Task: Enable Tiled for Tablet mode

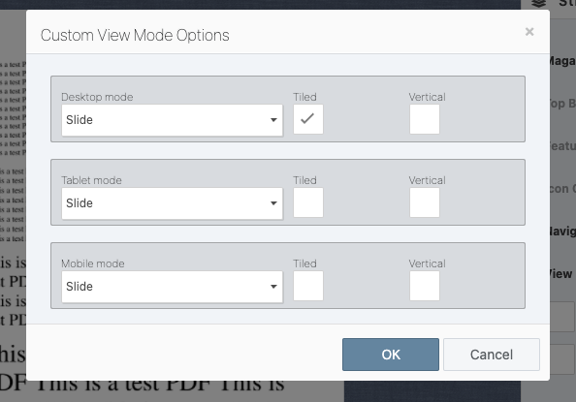Action: [x=307, y=202]
